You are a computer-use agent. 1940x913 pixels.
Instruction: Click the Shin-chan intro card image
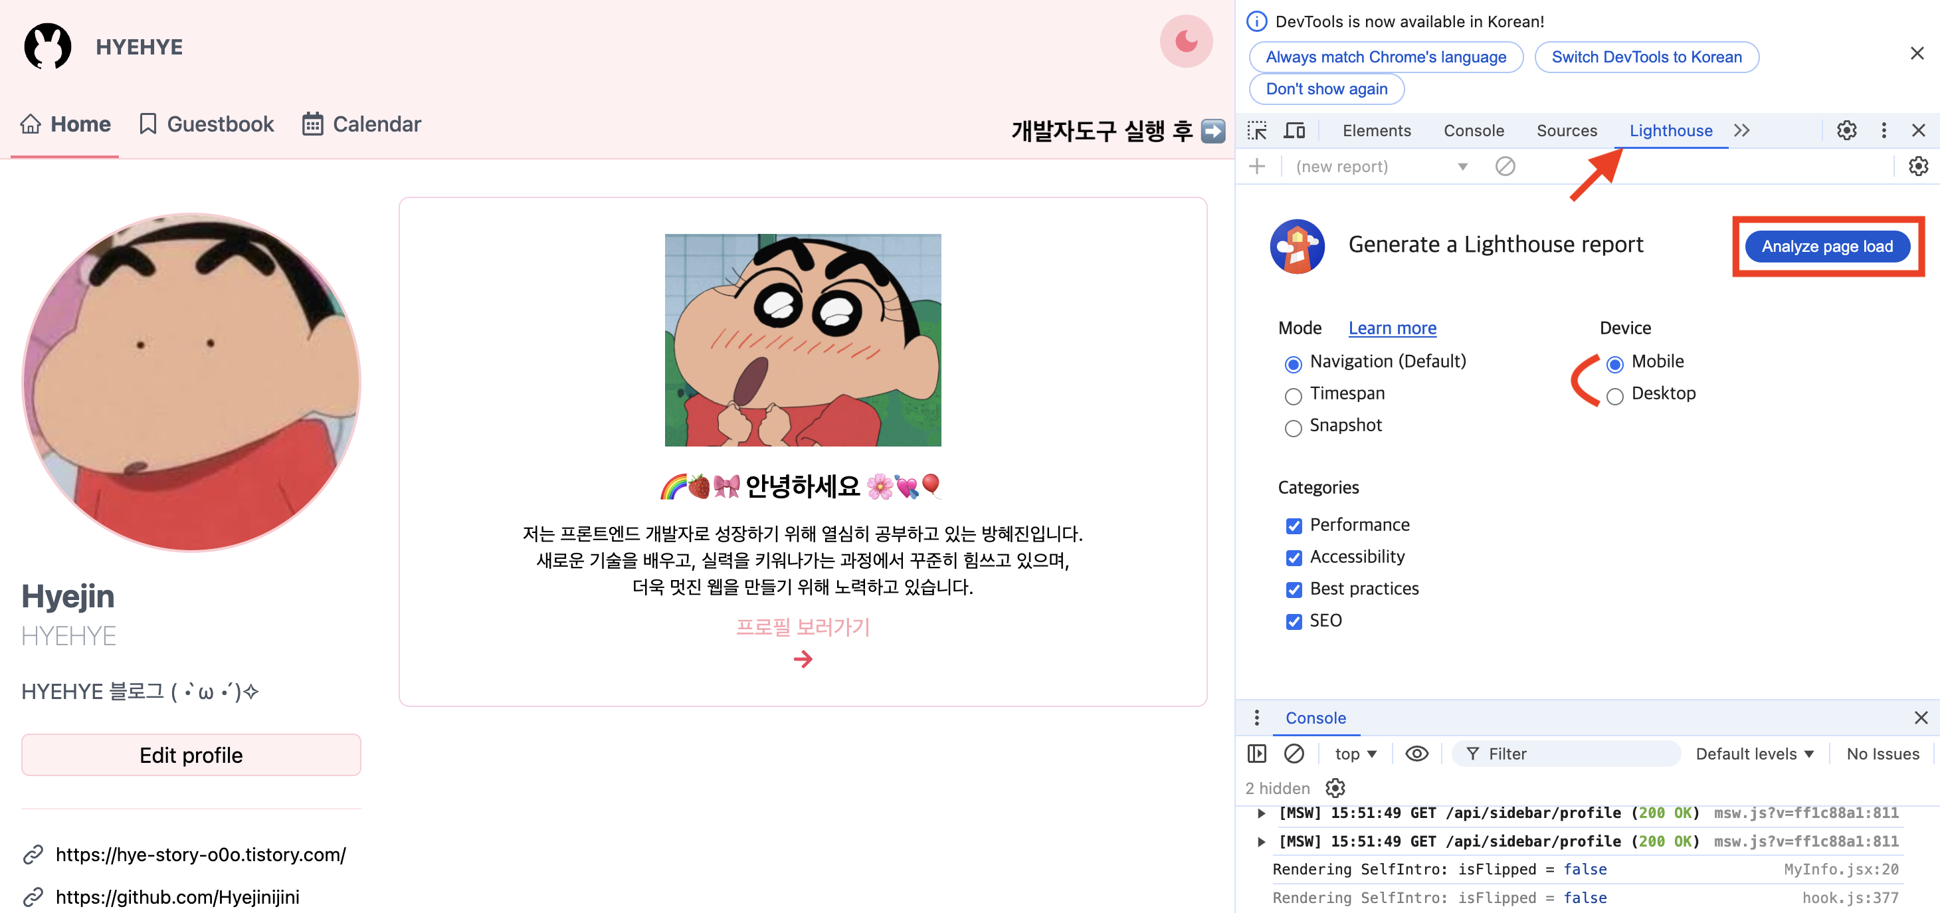[803, 340]
